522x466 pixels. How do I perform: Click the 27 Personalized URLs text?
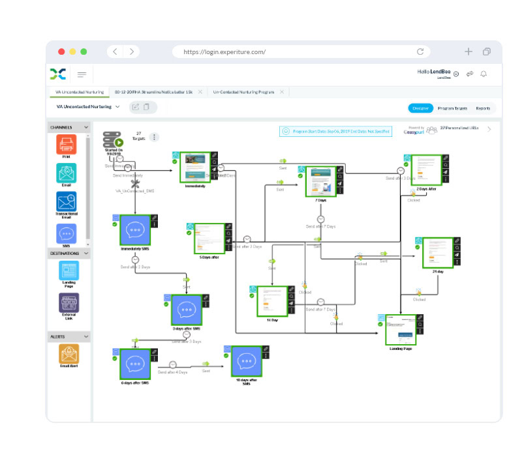[x=459, y=128]
